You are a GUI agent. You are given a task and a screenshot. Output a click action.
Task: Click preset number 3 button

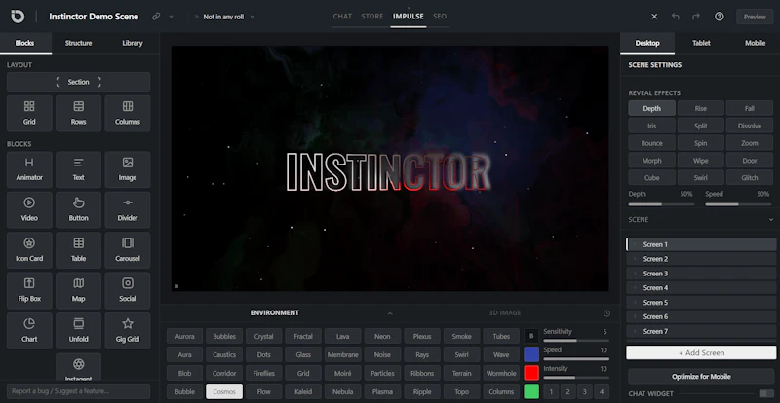[x=584, y=391]
